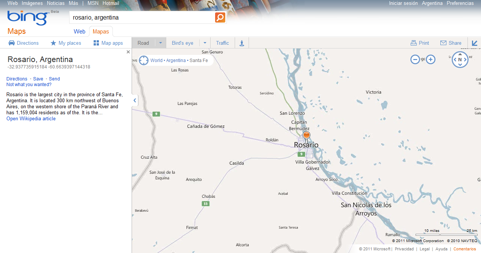Screen dimensions: 481x253
Task: Open the Bird's eye dropdown arrow
Action: [x=205, y=42]
